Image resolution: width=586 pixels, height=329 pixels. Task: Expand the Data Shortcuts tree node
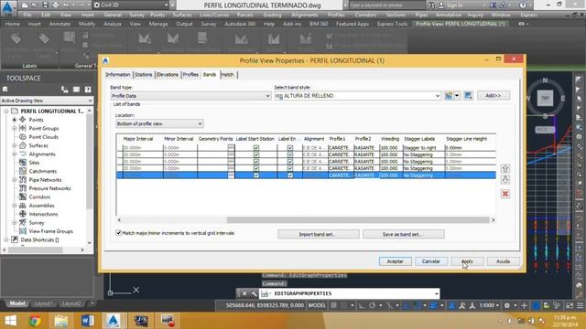click(6, 239)
